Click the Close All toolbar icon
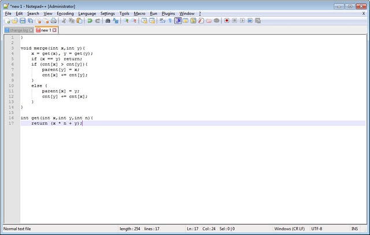 46,21
